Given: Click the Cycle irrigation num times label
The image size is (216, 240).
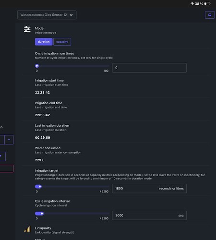Looking at the screenshot, I should pyautogui.click(x=55, y=53).
